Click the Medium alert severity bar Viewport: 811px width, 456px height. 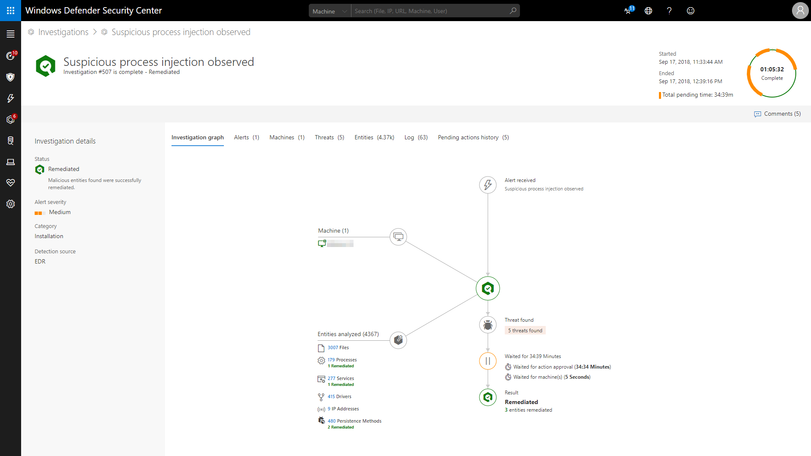(39, 213)
